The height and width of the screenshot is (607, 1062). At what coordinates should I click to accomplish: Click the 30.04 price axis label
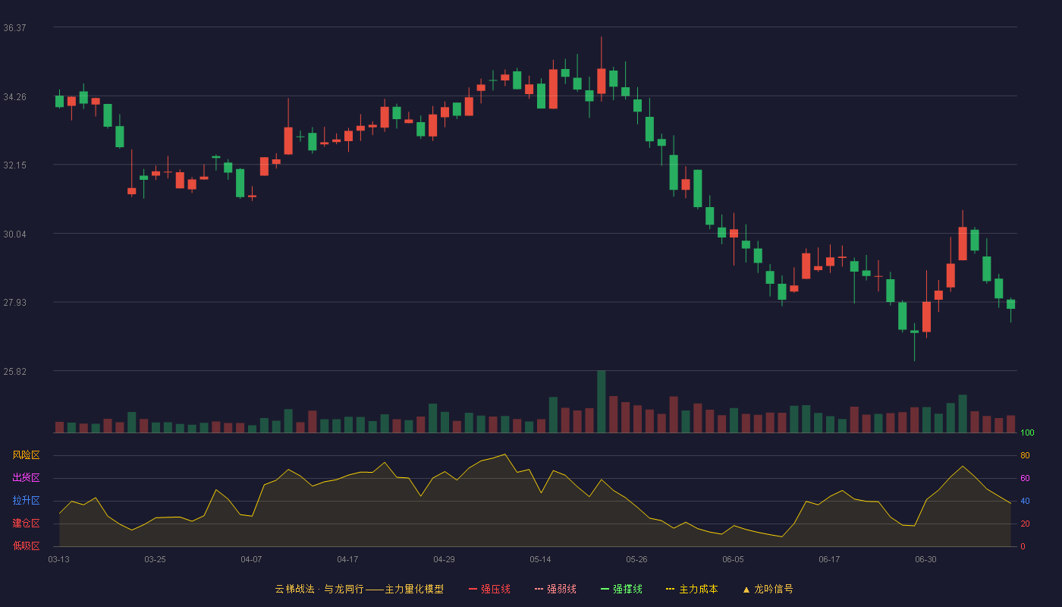point(14,234)
